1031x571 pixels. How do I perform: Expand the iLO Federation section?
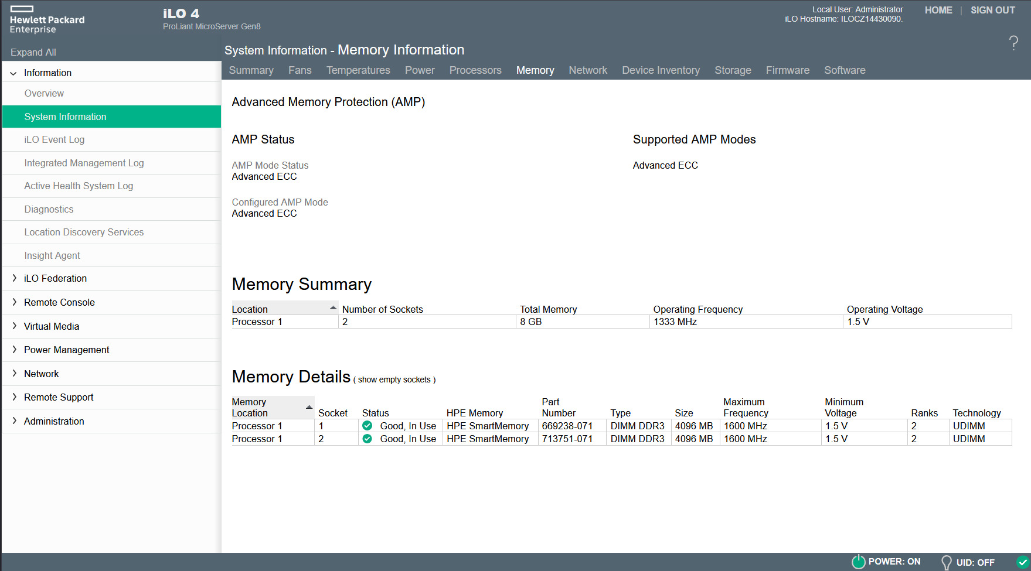pos(14,278)
